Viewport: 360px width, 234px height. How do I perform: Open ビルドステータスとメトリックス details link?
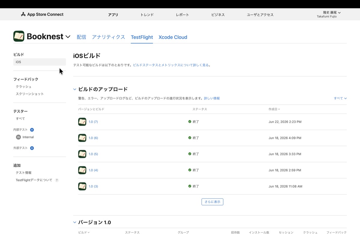(x=171, y=65)
